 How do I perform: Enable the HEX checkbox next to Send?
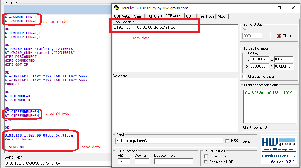227,141
